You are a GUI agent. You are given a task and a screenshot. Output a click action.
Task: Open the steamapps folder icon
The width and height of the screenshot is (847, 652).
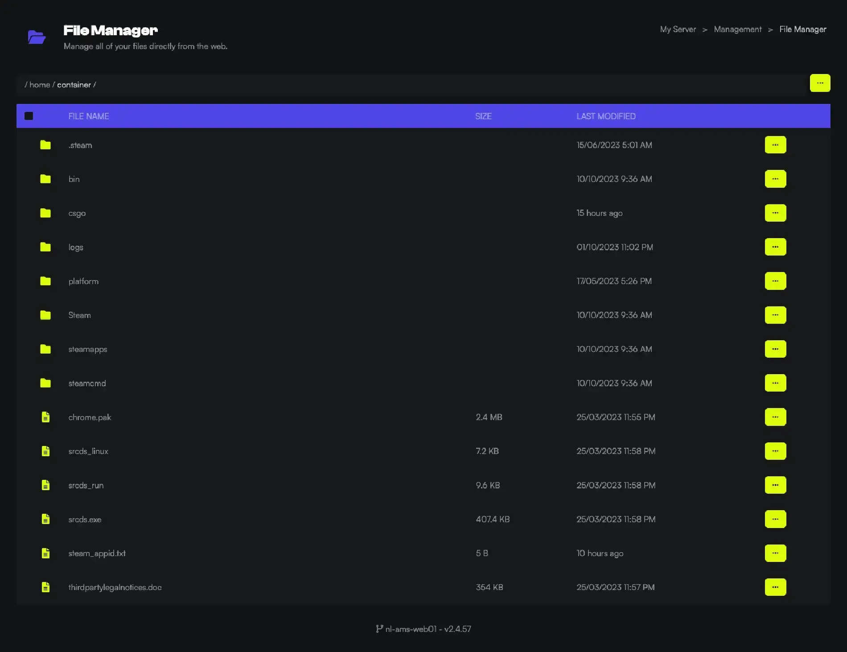pos(45,349)
